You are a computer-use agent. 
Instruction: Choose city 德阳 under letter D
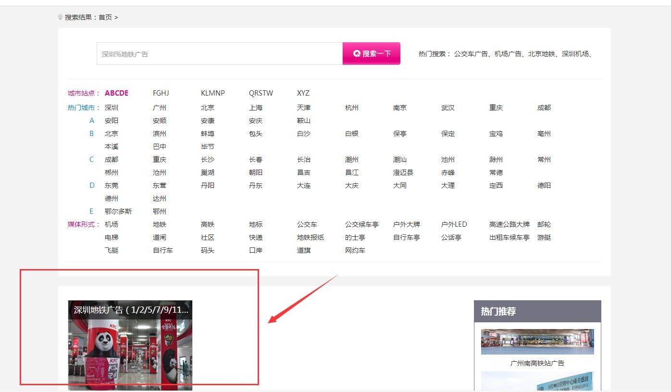(544, 185)
